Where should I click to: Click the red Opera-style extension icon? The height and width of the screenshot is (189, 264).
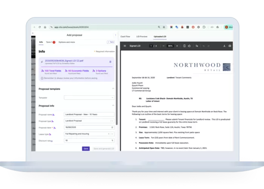tap(193, 27)
